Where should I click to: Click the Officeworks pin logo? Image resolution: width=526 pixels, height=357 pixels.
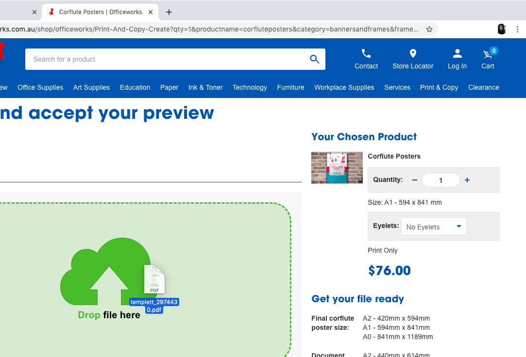coord(2,52)
